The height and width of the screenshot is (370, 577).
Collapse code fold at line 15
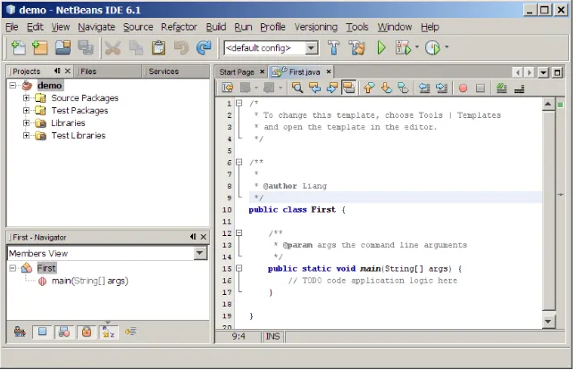(x=239, y=268)
